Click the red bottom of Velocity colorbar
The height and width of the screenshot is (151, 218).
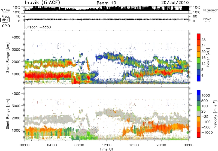tap(199, 135)
